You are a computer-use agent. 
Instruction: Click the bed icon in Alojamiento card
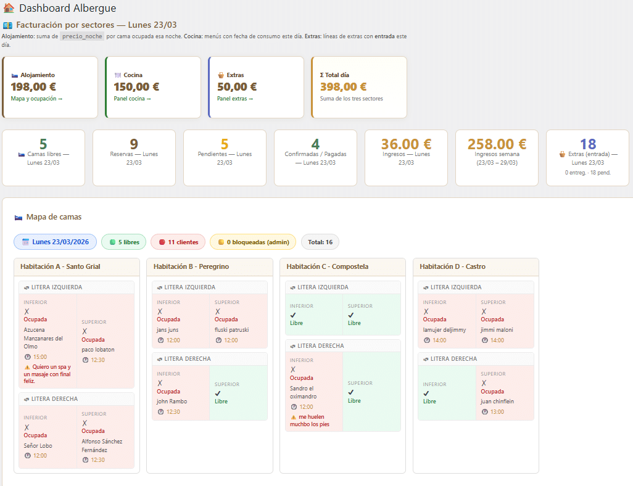(15, 75)
